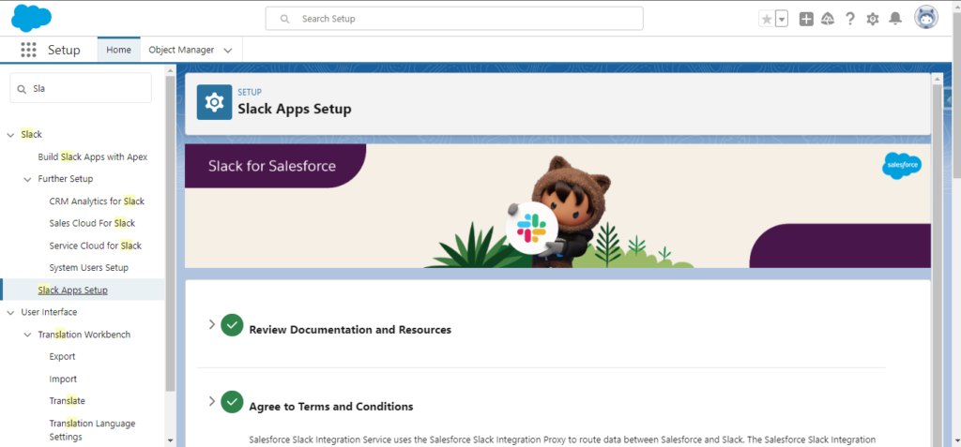The image size is (961, 447).
Task: Click the Search Setup field
Action: [x=454, y=19]
